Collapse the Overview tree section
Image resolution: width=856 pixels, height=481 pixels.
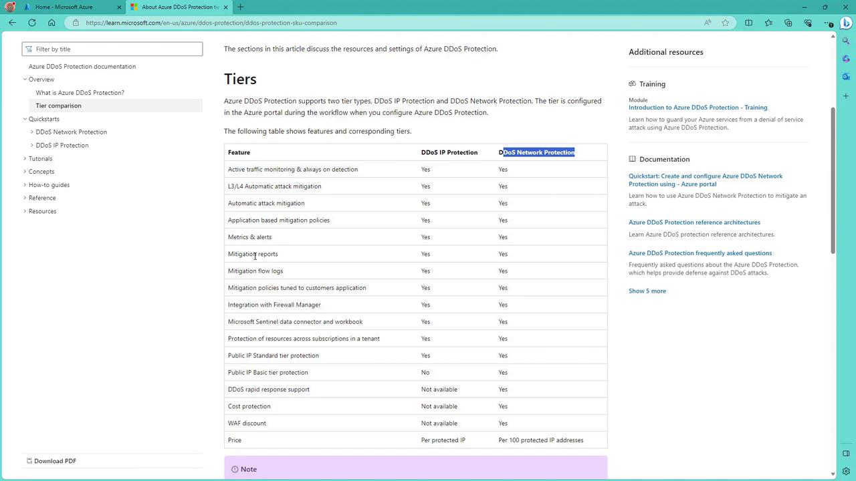point(25,79)
